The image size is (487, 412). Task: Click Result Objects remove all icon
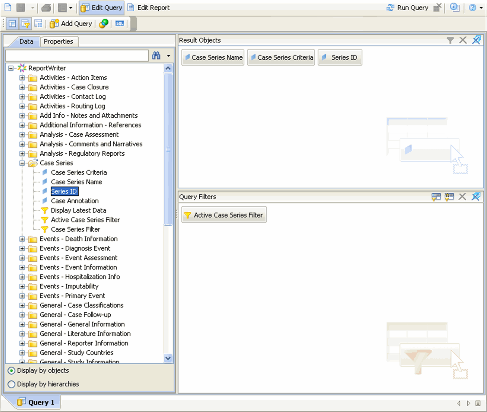tap(477, 40)
